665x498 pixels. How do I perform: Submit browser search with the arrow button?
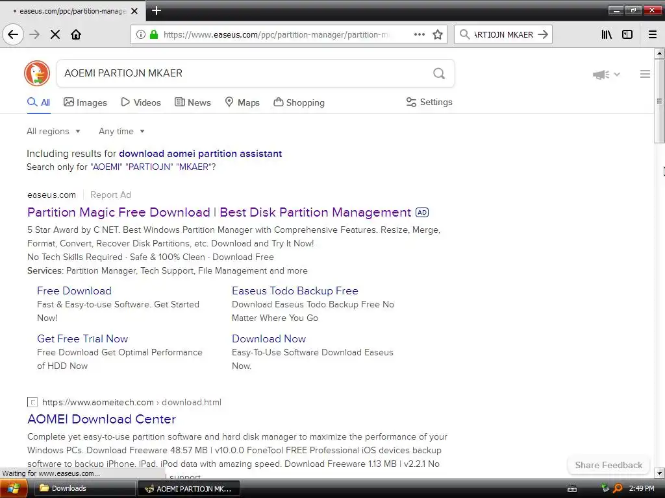pyautogui.click(x=543, y=34)
